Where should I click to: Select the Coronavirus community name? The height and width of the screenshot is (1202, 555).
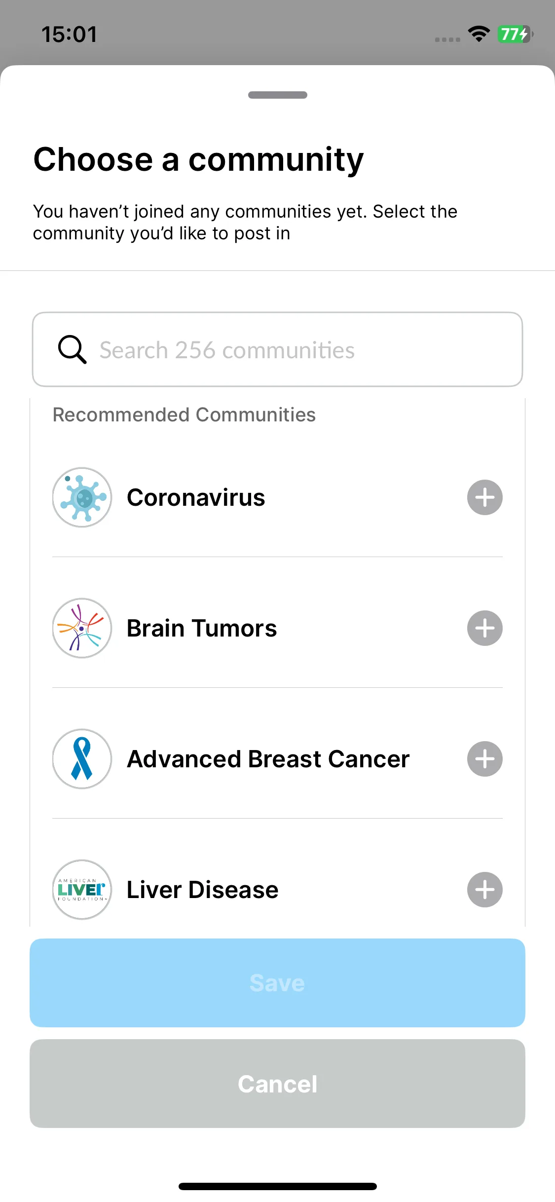point(196,497)
